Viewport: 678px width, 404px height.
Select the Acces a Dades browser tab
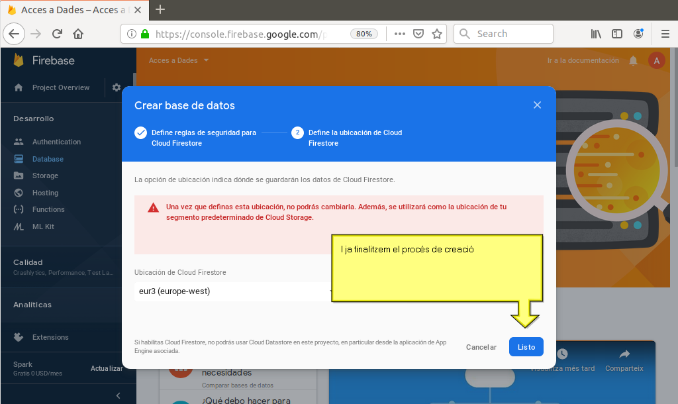click(74, 10)
